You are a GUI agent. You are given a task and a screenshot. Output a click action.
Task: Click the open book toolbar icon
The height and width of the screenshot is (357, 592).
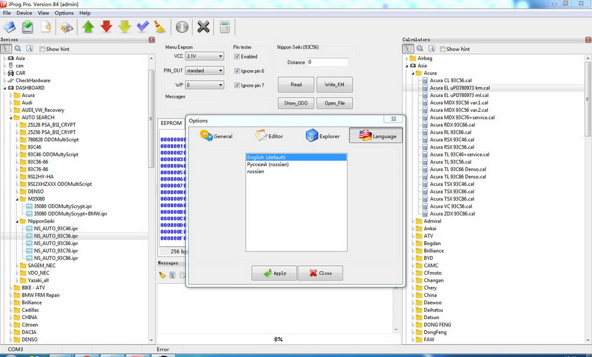[x=9, y=27]
